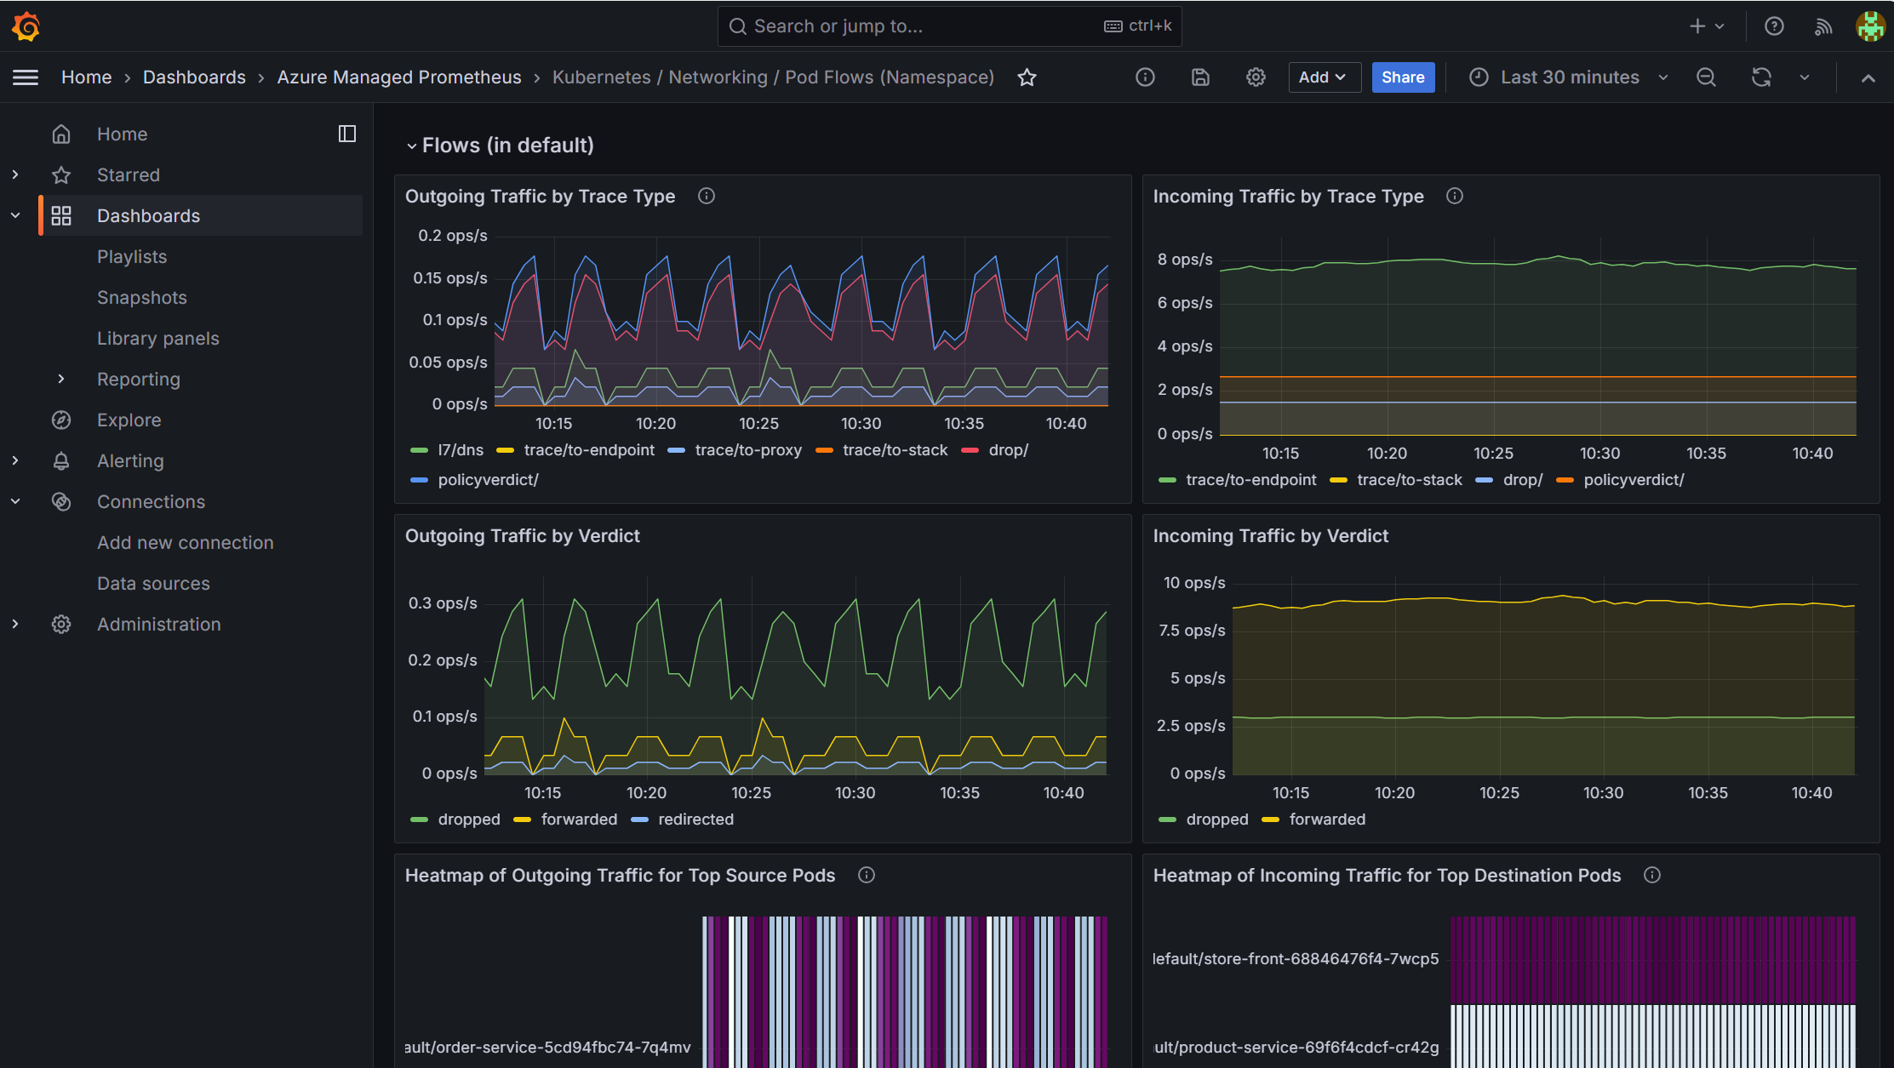Click the plus new item icon
The height and width of the screenshot is (1068, 1894).
pos(1697,26)
